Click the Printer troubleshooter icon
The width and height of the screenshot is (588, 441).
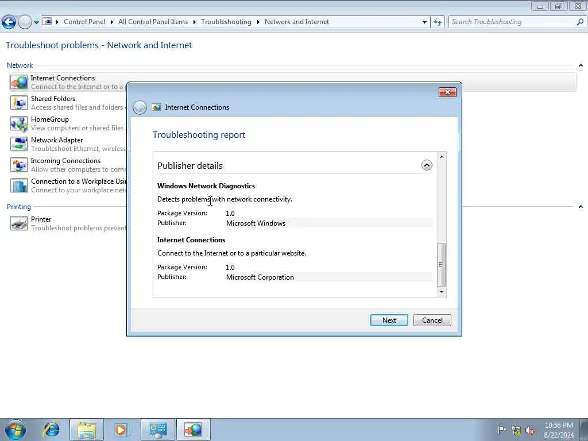click(19, 223)
